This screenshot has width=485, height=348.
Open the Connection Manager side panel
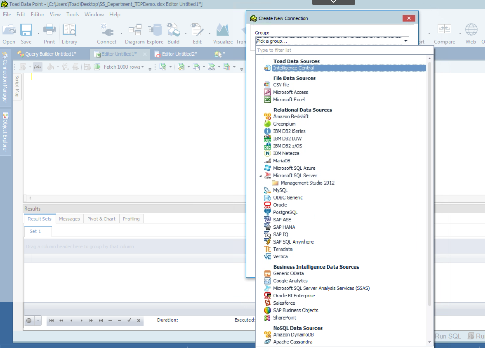pos(5,78)
